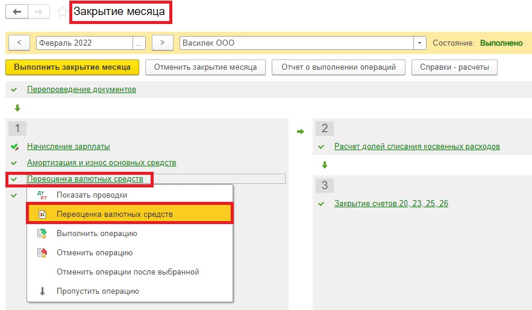Click the Закрытие месяца page title

point(119,11)
